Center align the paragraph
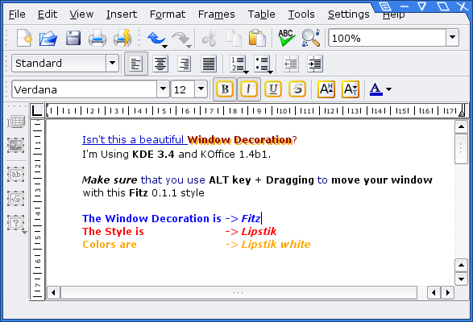This screenshot has width=473, height=322. click(x=160, y=64)
